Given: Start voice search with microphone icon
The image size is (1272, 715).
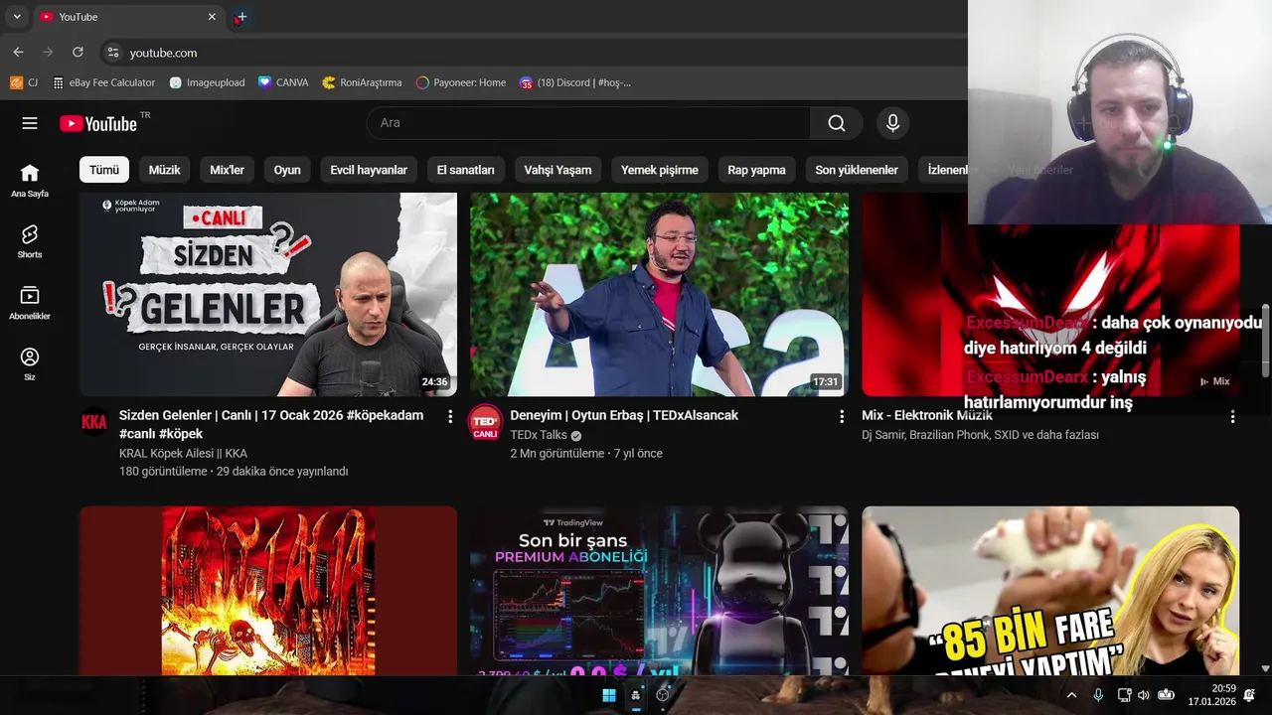Looking at the screenshot, I should pyautogui.click(x=892, y=123).
